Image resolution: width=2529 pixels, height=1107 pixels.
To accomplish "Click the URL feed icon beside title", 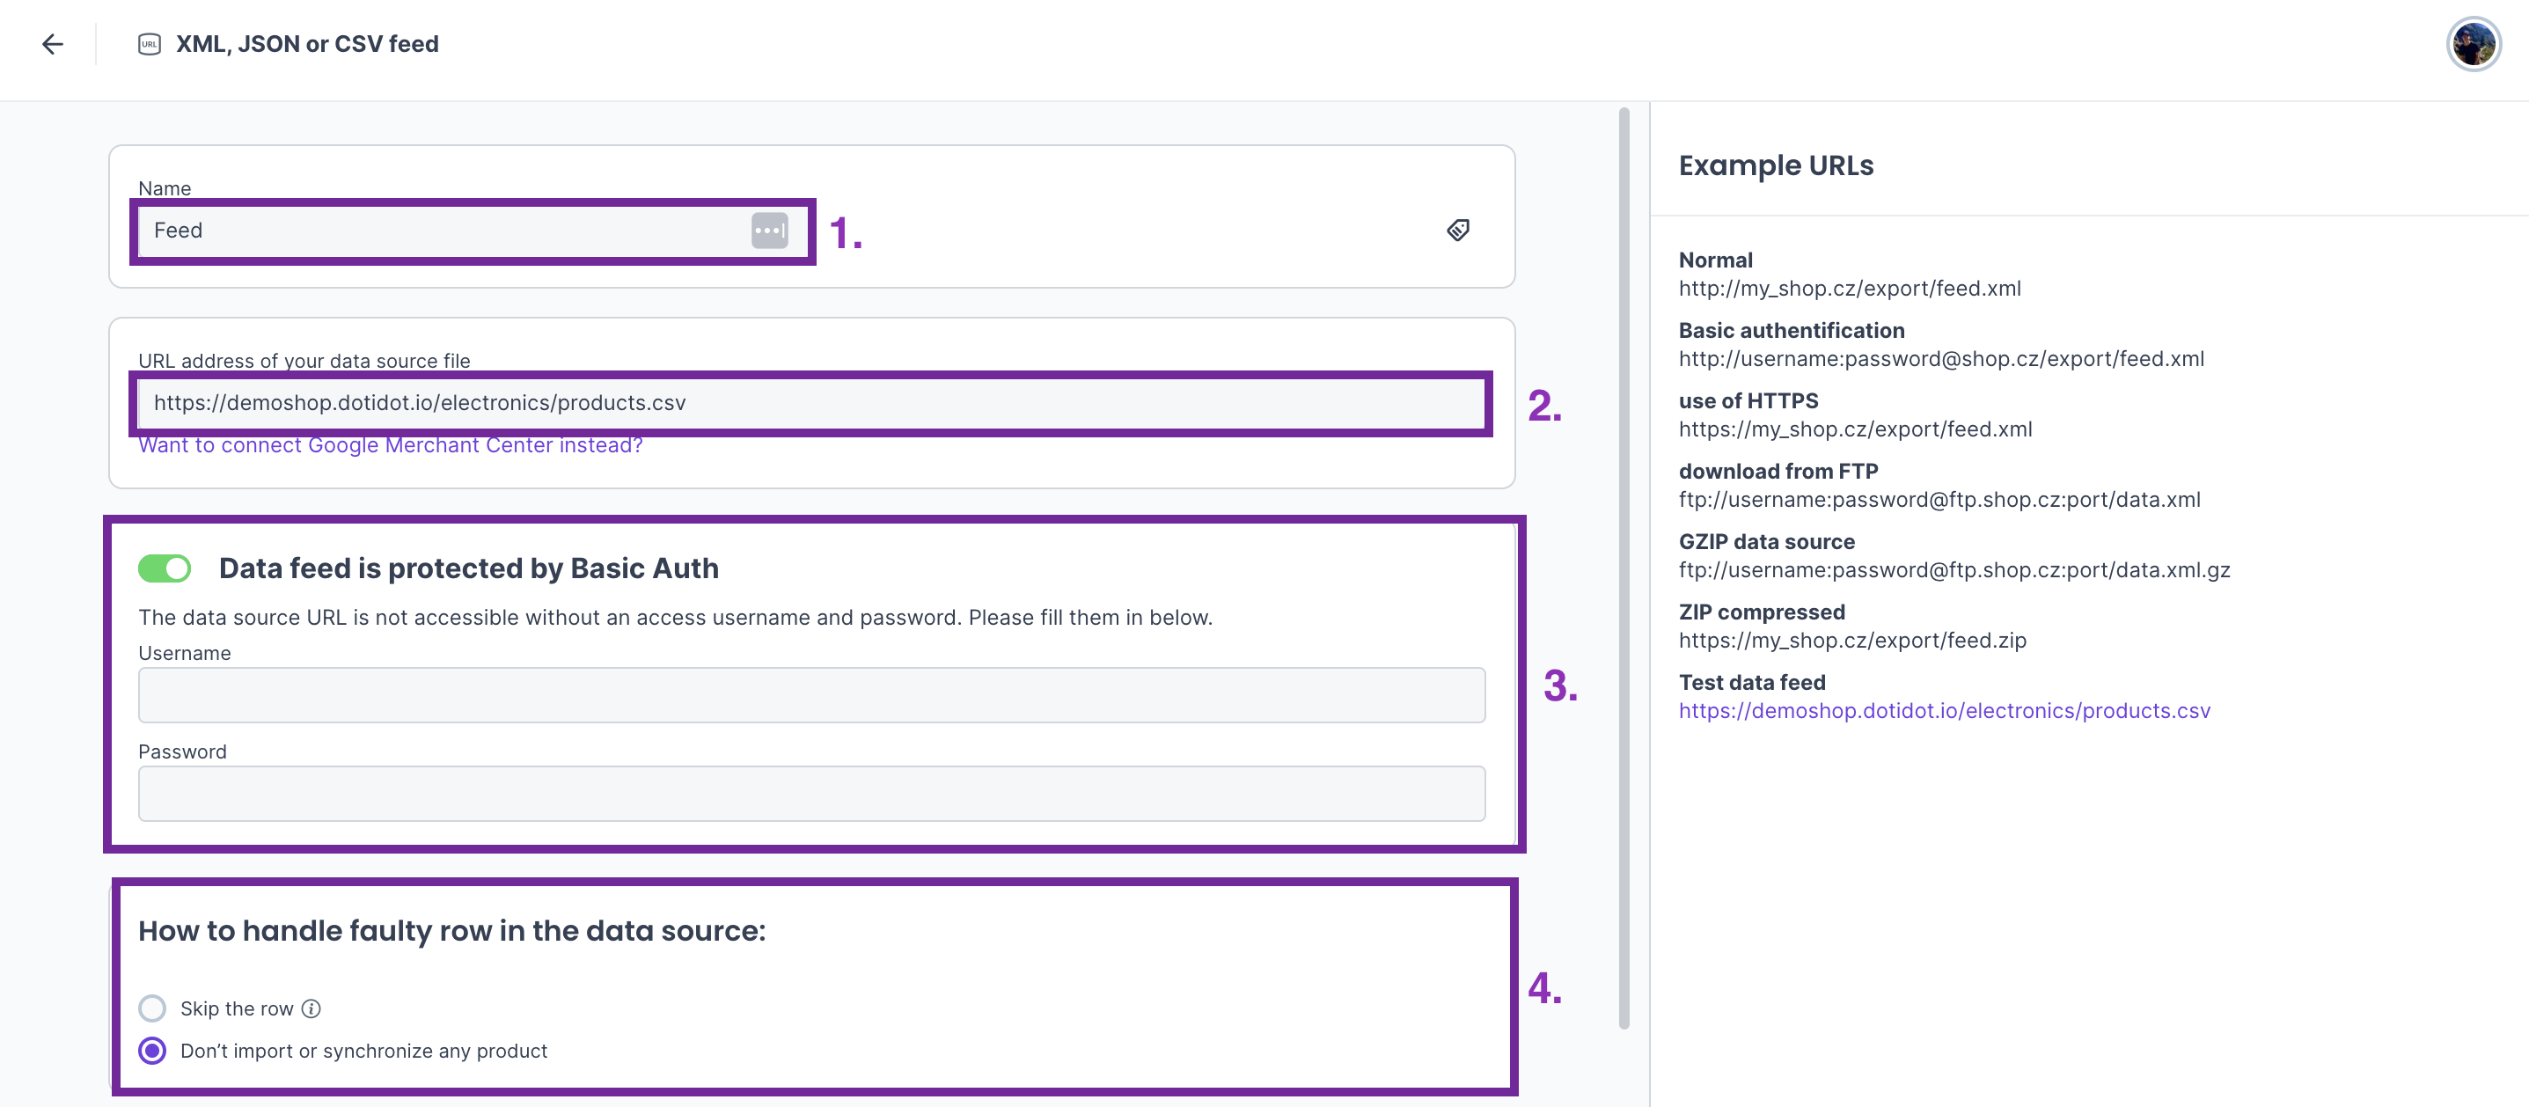I will click(150, 44).
